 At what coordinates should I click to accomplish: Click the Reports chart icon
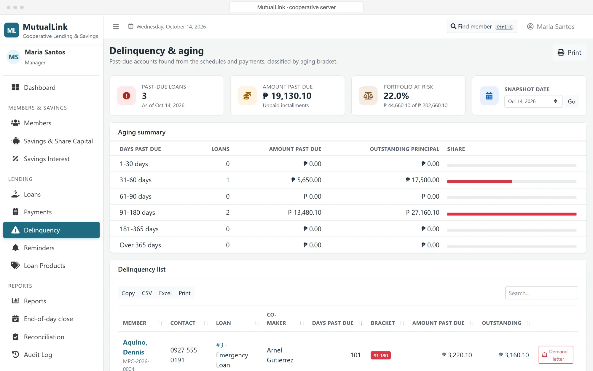(15, 301)
